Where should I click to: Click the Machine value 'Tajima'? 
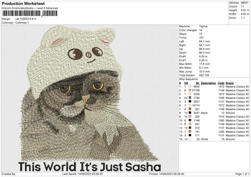(x=203, y=26)
